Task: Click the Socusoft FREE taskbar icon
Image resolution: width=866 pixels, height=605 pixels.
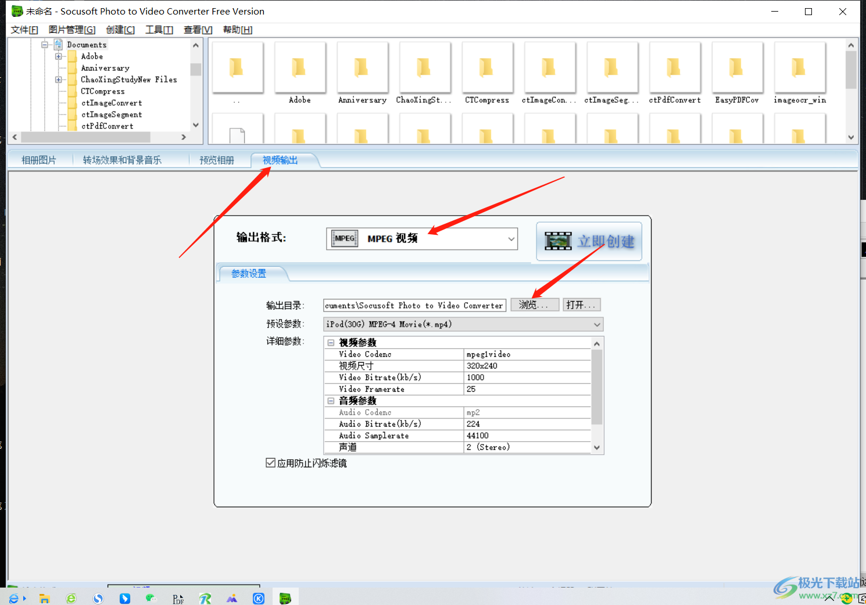Action: click(285, 599)
